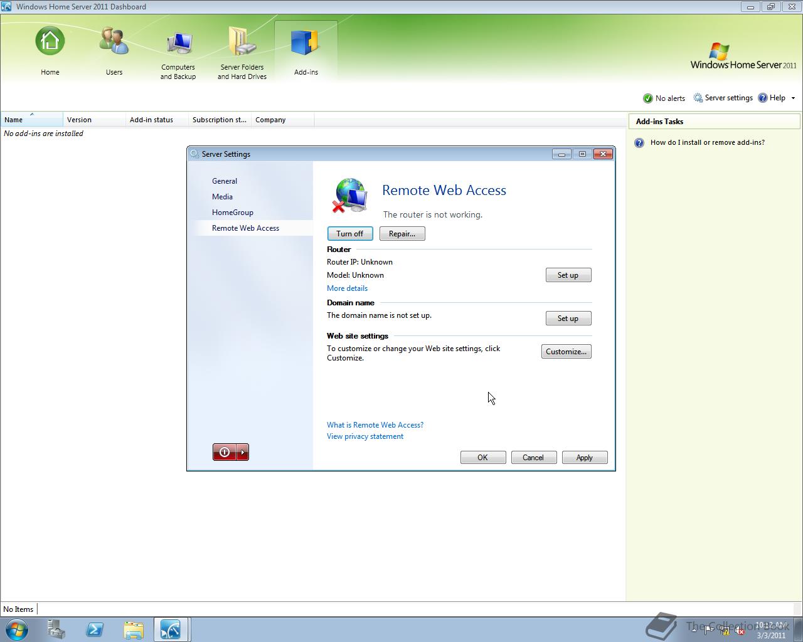Open 'How do I install or remove add-ins?'
The width and height of the screenshot is (803, 642).
tap(708, 142)
